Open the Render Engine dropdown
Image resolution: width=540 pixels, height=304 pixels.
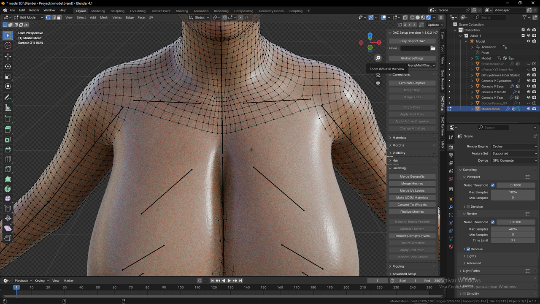514,147
